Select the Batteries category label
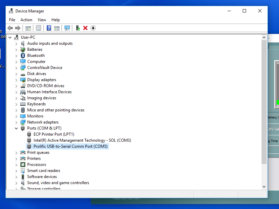The height and width of the screenshot is (209, 279). click(x=35, y=49)
